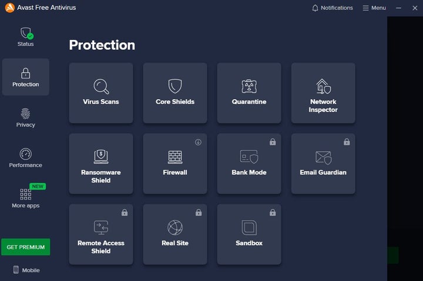Viewport: 423px width, 281px height.
Task: Show More apps in sidebar
Action: pos(25,198)
